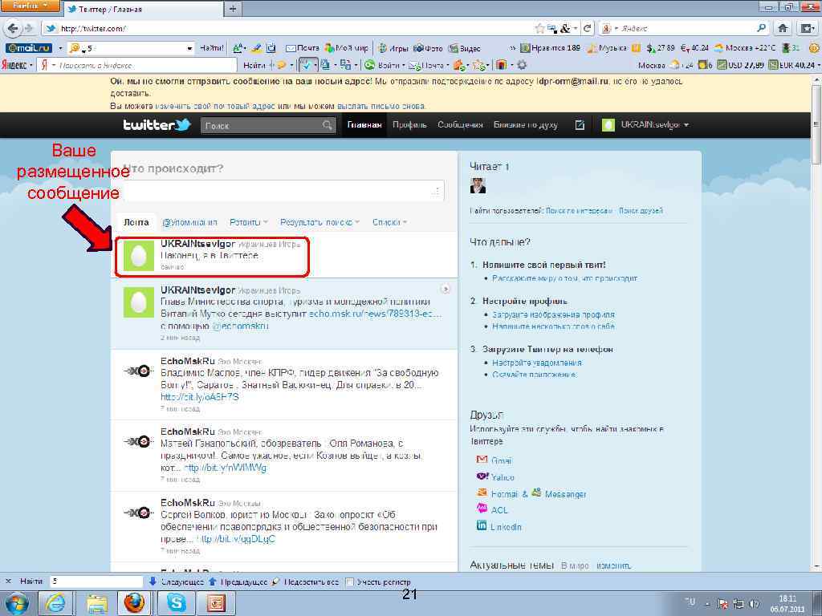Expand the Результаты поиска dropdown
This screenshot has height=616, width=822.
coord(357,222)
